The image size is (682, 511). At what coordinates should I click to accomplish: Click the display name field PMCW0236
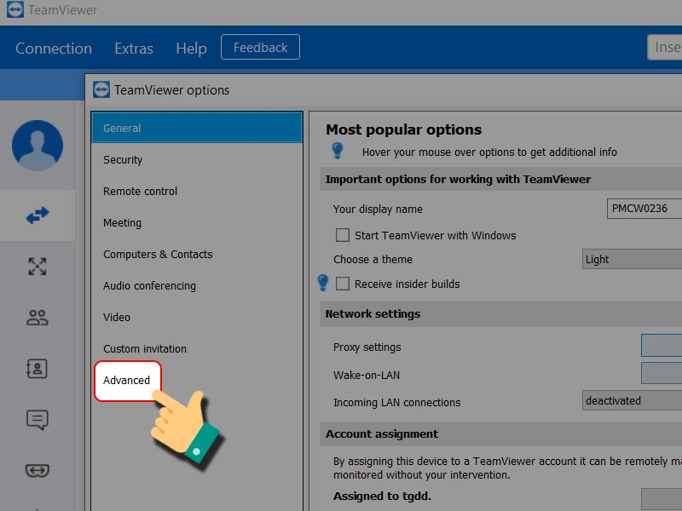644,209
